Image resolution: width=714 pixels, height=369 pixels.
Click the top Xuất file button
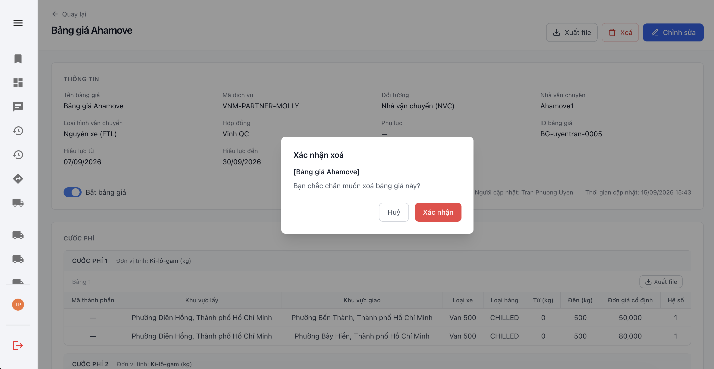[572, 32]
